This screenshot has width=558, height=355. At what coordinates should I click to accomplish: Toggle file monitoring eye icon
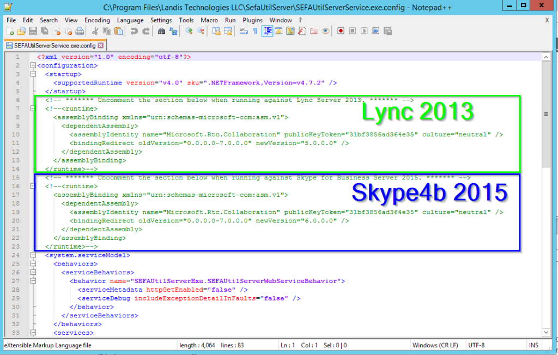click(325, 31)
